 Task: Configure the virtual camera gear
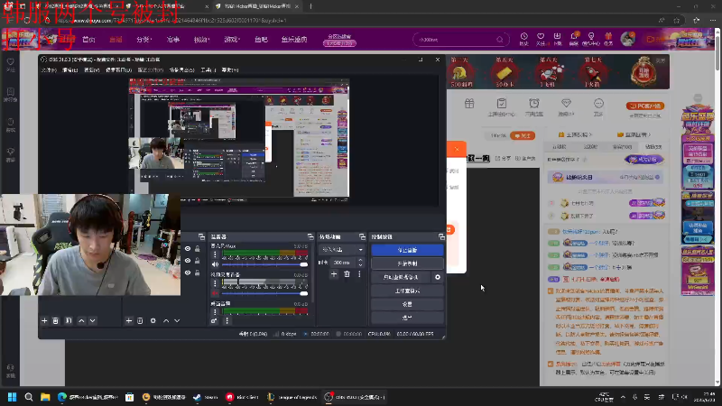click(438, 277)
